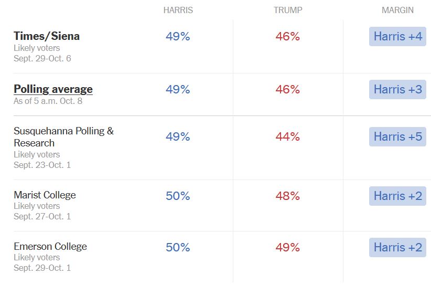The height and width of the screenshot is (285, 431).
Task: Click the Harris +5 margin badge
Action: pyautogui.click(x=397, y=137)
